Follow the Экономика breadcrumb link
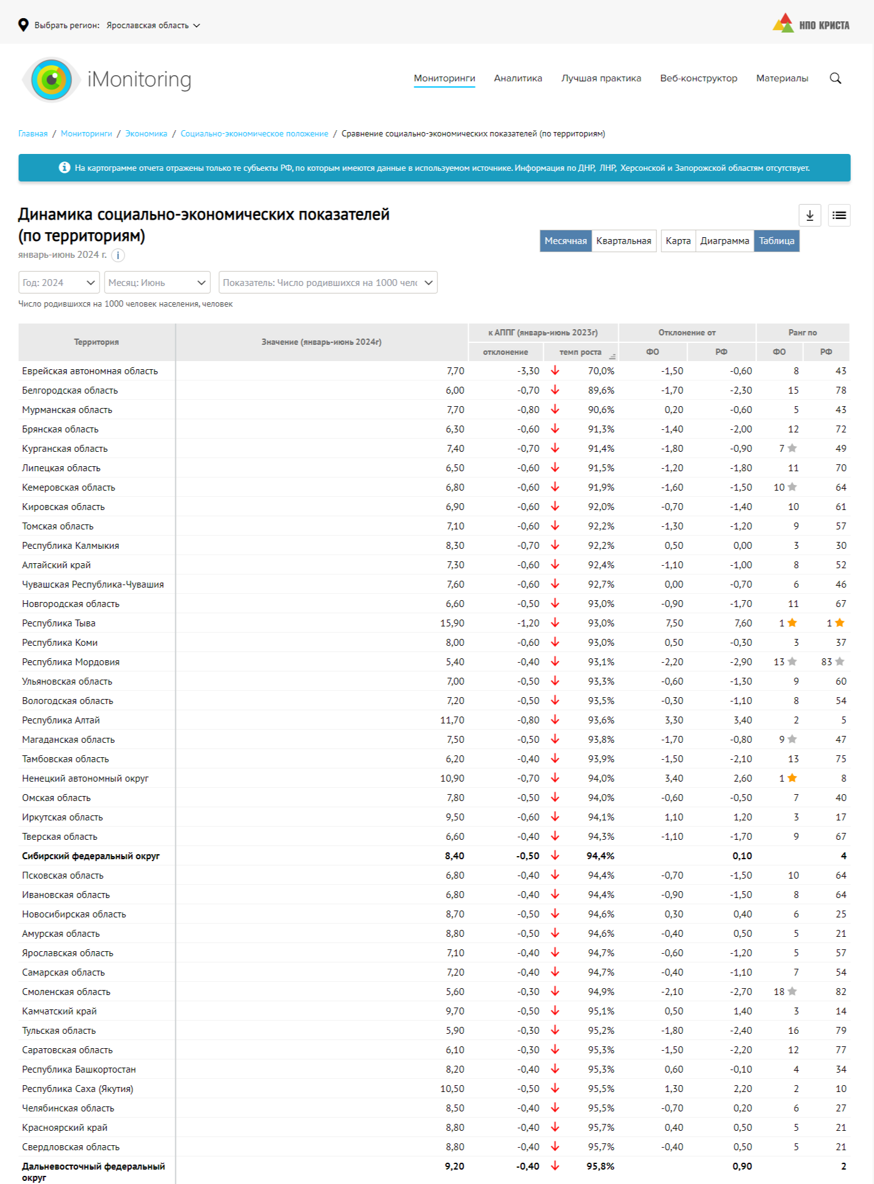The image size is (874, 1184). click(x=146, y=134)
